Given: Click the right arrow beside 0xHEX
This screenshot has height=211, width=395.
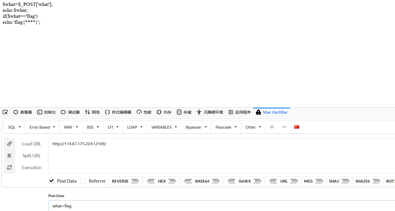Looking at the screenshot, I should [258, 181].
